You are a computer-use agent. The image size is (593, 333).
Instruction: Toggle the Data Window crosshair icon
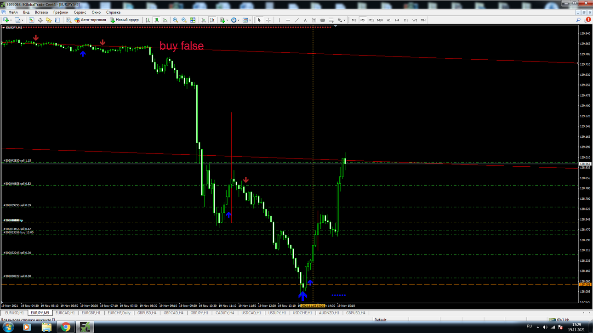(x=40, y=20)
